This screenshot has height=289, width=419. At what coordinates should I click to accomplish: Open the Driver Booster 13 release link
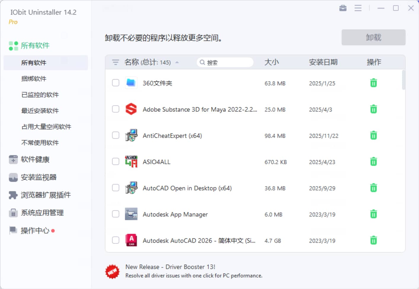pyautogui.click(x=170, y=267)
